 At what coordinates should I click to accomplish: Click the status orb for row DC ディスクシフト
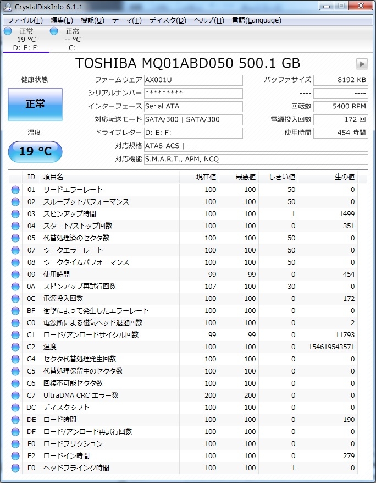(x=15, y=408)
